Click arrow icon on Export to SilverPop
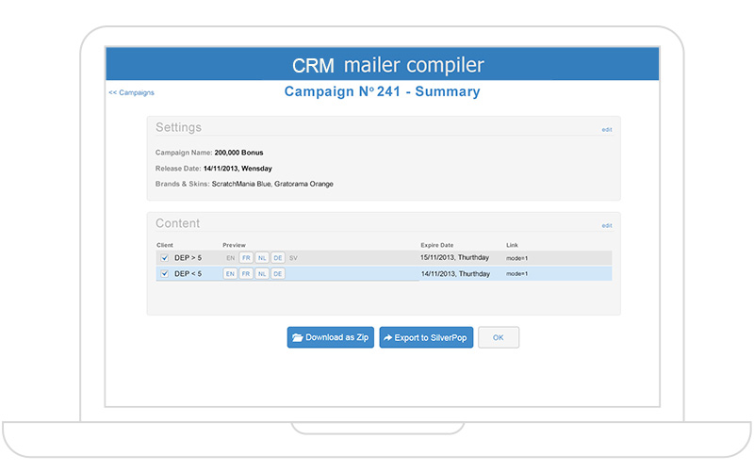 (388, 337)
